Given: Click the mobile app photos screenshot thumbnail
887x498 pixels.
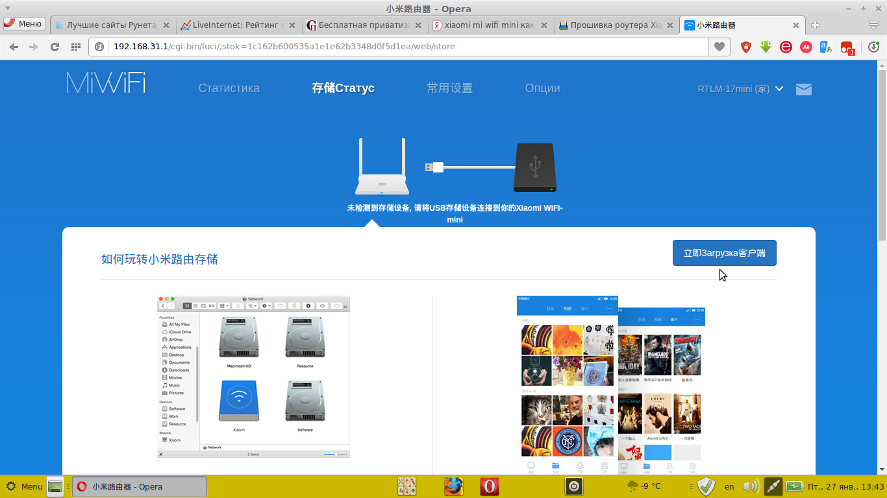Looking at the screenshot, I should 611,385.
